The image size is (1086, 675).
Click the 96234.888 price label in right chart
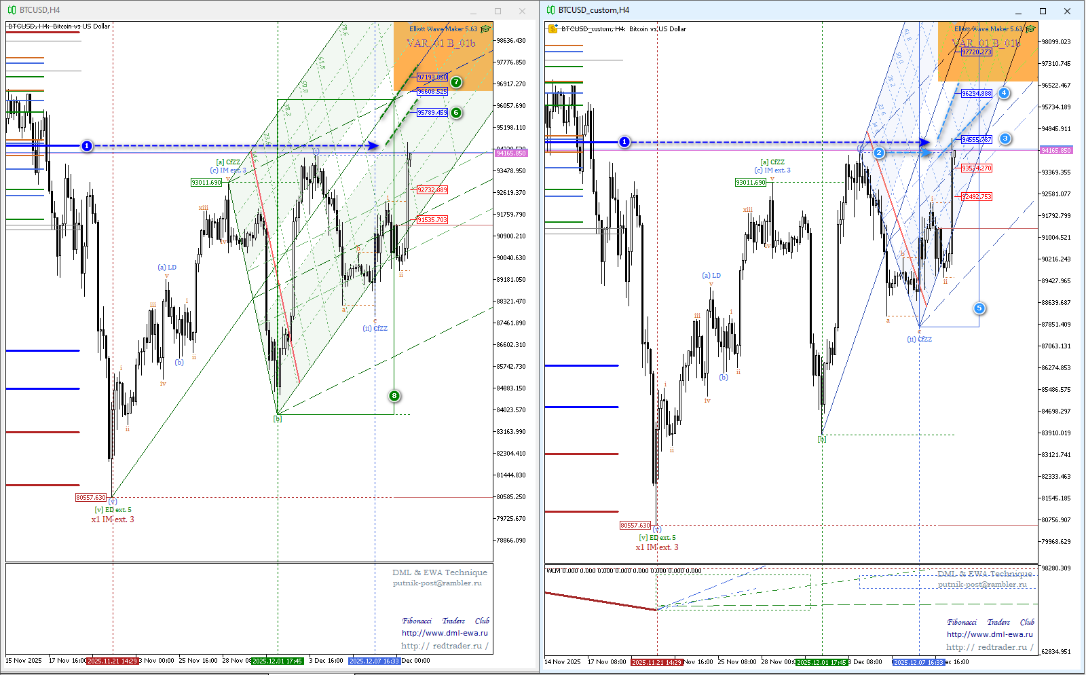pos(976,94)
